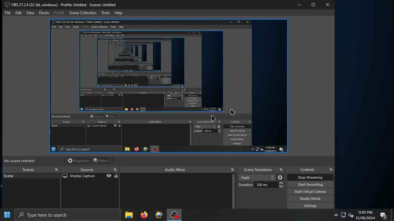Click Start Virtual Camera button
Viewport: 394px width, 221px height.
[x=310, y=192]
